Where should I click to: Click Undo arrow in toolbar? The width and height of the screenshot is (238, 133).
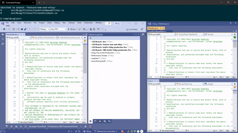click(29, 29)
